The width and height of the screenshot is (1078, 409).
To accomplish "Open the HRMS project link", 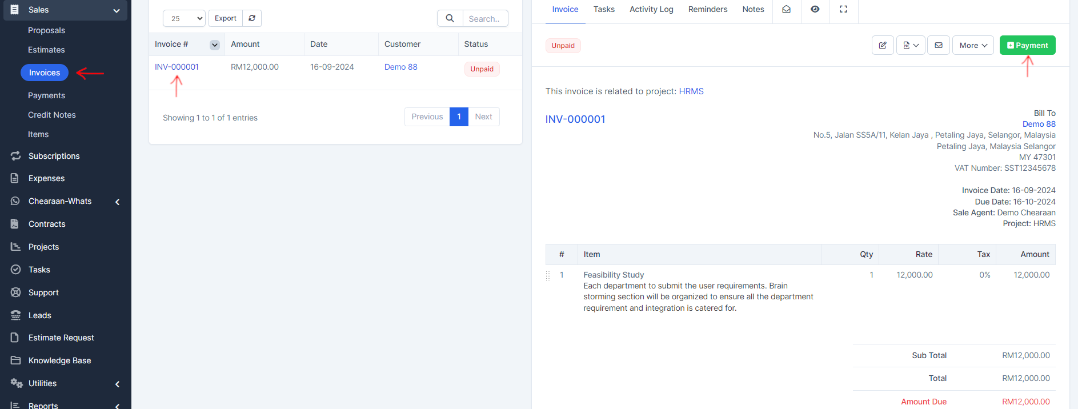I will (x=691, y=91).
